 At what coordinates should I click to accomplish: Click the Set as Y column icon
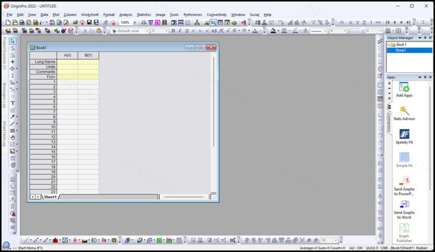coord(358,23)
